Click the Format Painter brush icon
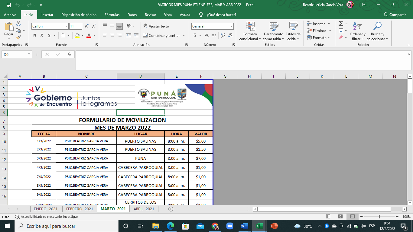This screenshot has width=413, height=232. pyautogui.click(x=18, y=37)
